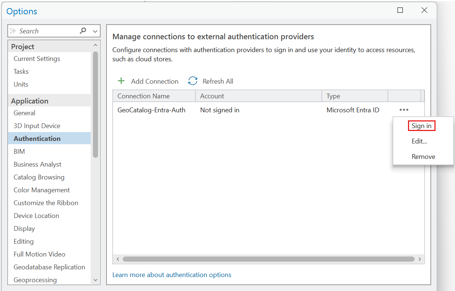Image resolution: width=455 pixels, height=291 pixels.
Task: Click the green plus Add Connection icon
Action: (x=121, y=81)
